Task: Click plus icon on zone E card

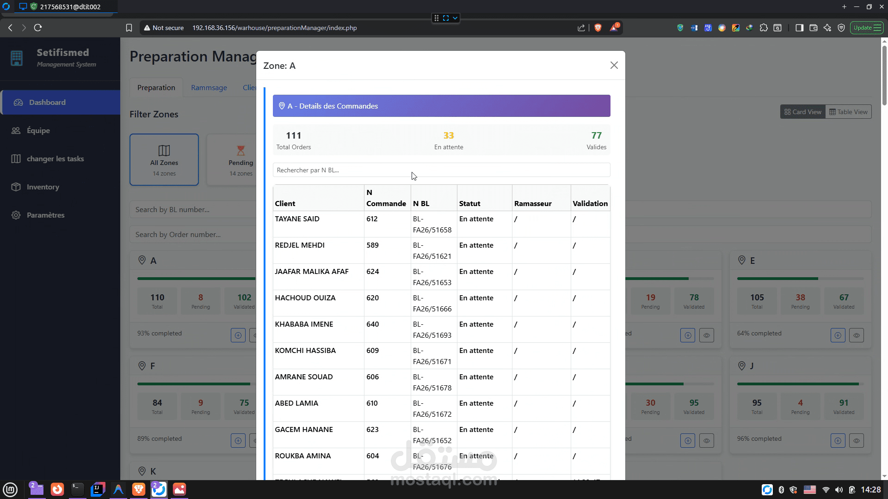Action: [838, 335]
